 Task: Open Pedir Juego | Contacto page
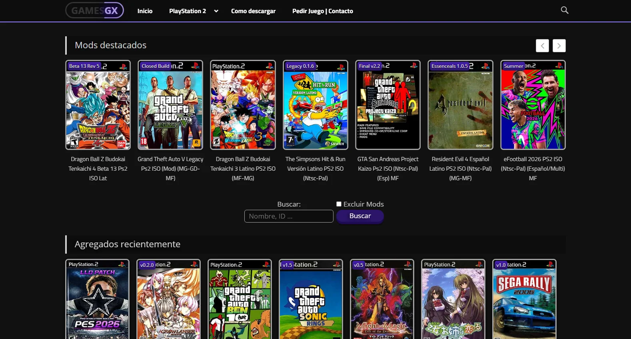coord(323,11)
